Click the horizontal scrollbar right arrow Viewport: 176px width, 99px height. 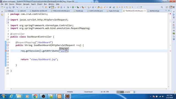tap(166, 89)
